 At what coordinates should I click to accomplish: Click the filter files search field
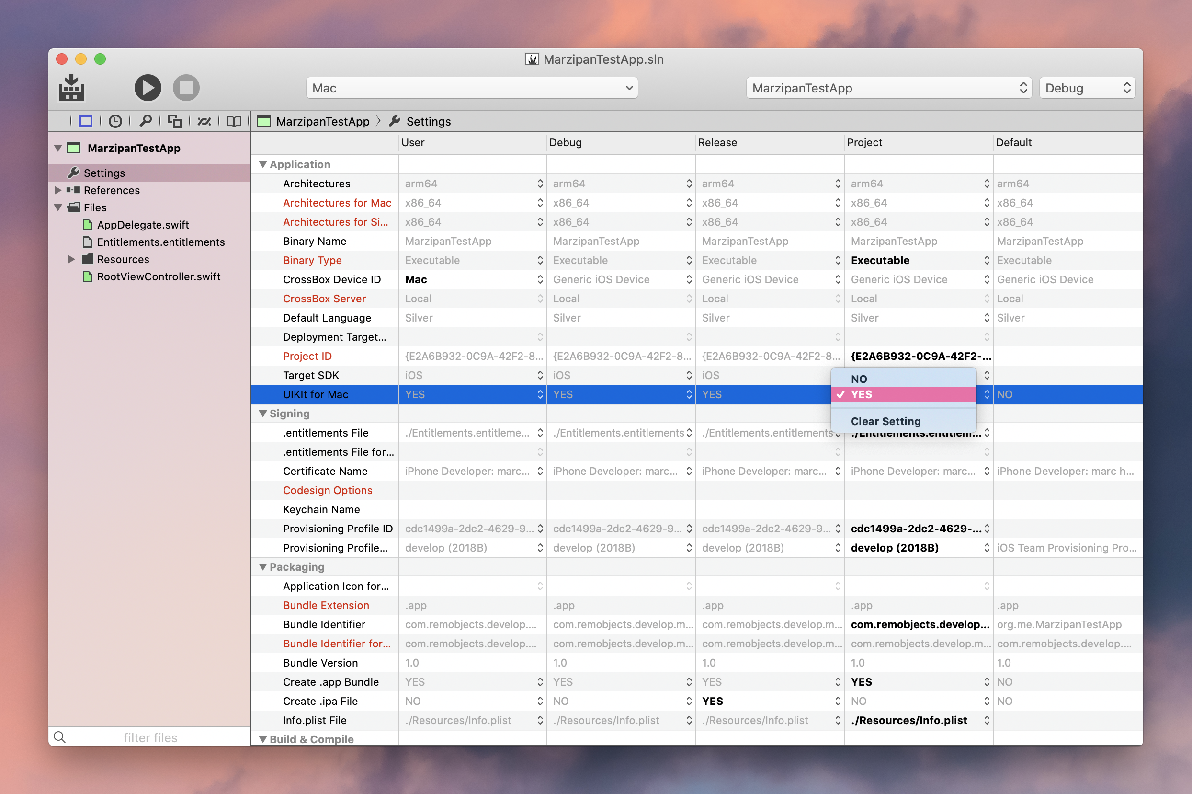(x=150, y=737)
